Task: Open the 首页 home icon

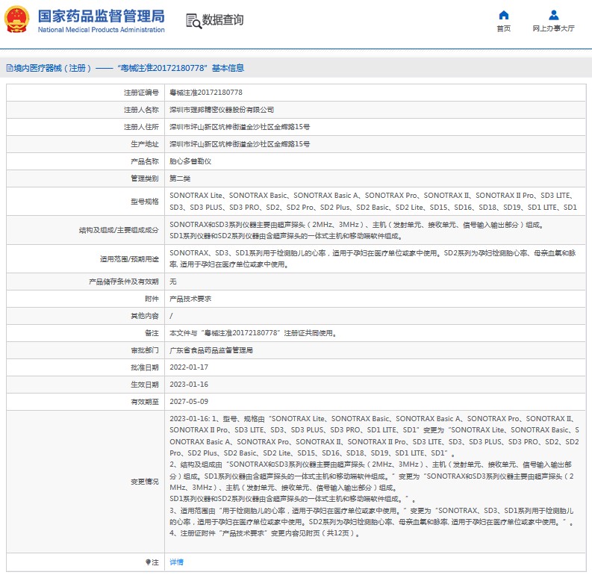Action: tap(504, 15)
